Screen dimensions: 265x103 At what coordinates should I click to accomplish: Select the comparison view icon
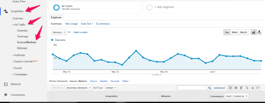[x=247, y=88]
